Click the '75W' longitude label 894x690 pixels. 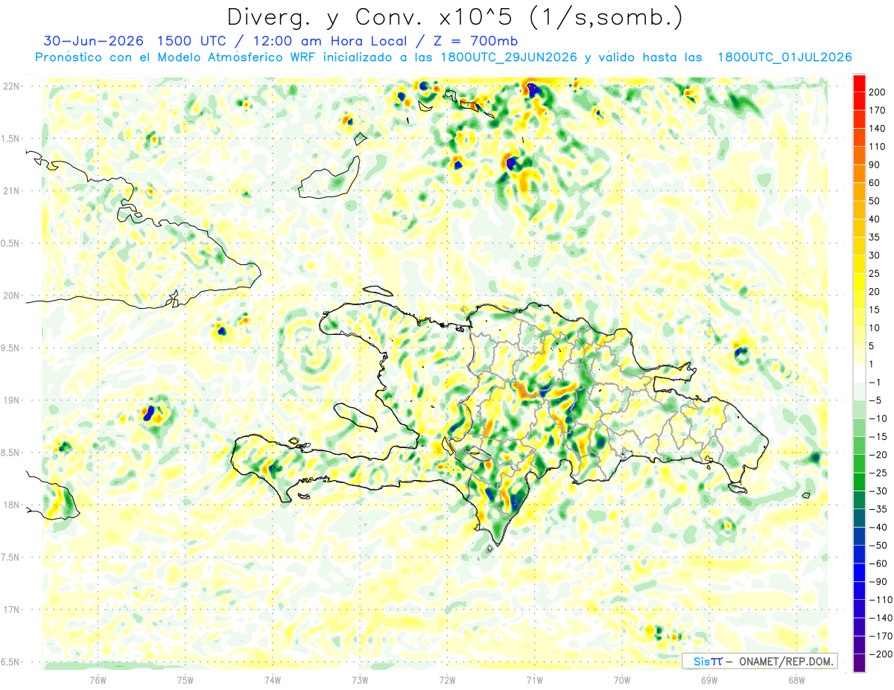coord(186,680)
